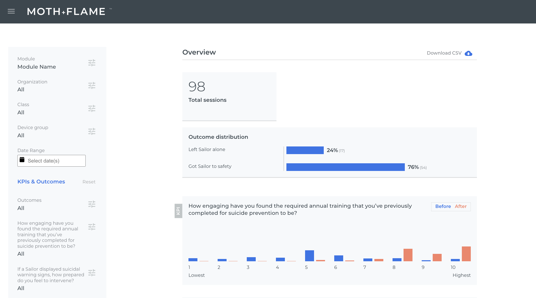Open Sailor warning signs filter icon
This screenshot has width=536, height=298.
point(92,273)
